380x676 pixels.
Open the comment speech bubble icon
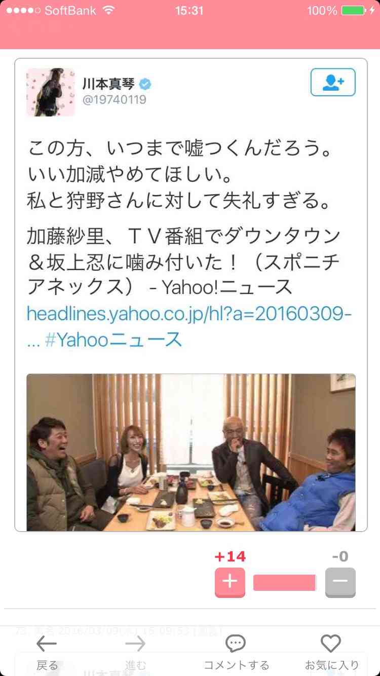pos(236,644)
